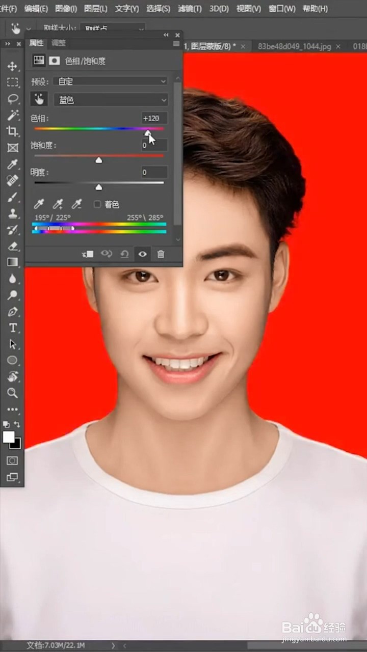The image size is (367, 652).
Task: Enable the 着色 (Colorize) checkbox
Action: (97, 204)
